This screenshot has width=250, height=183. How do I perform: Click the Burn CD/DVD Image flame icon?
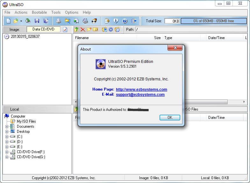94,21
